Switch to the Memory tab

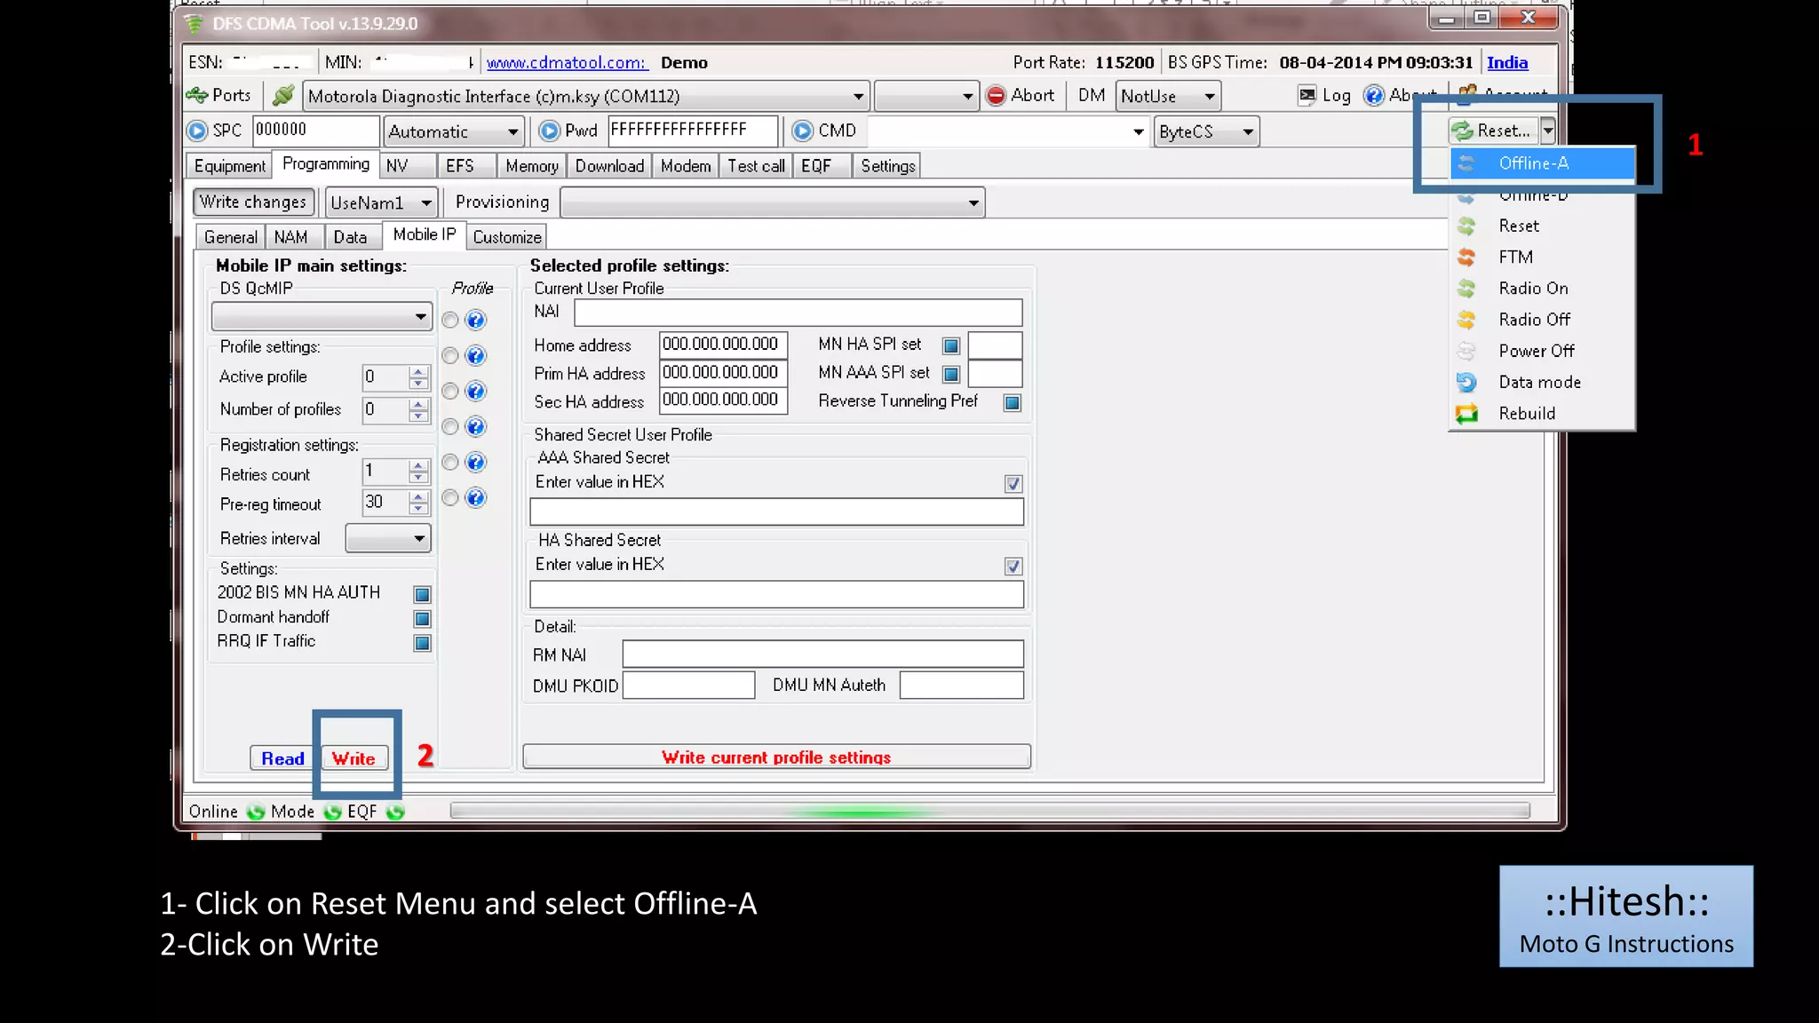(531, 166)
